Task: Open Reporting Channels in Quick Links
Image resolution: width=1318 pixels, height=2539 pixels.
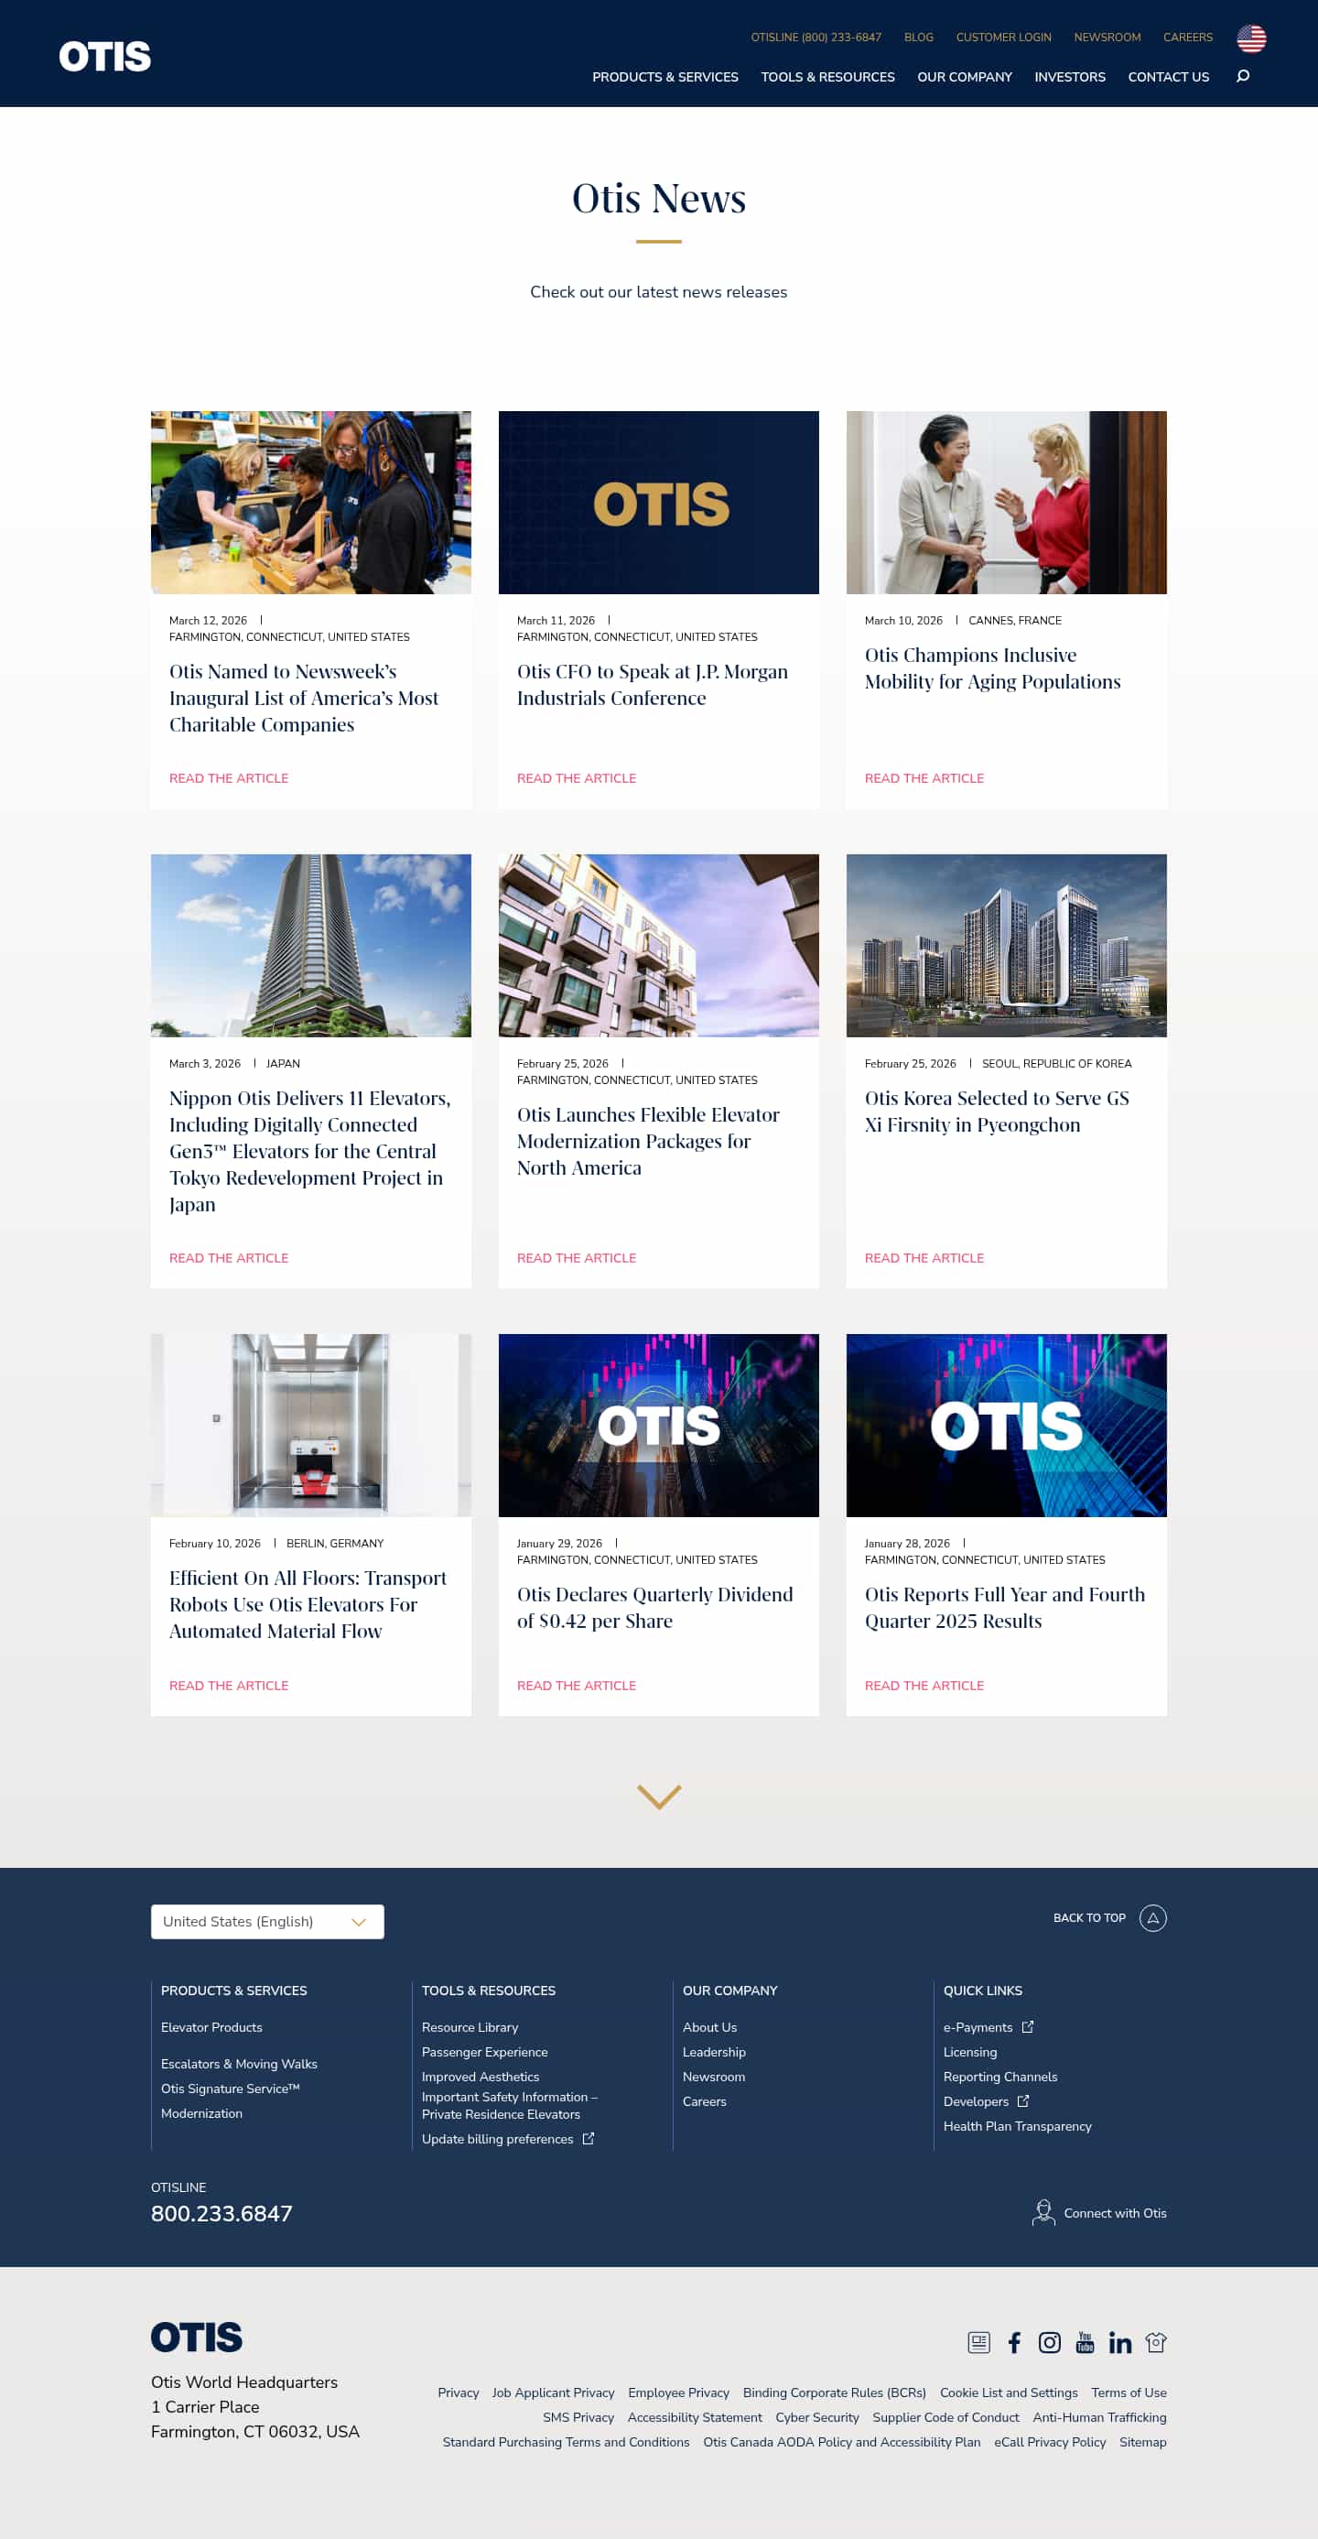Action: click(x=1000, y=2077)
